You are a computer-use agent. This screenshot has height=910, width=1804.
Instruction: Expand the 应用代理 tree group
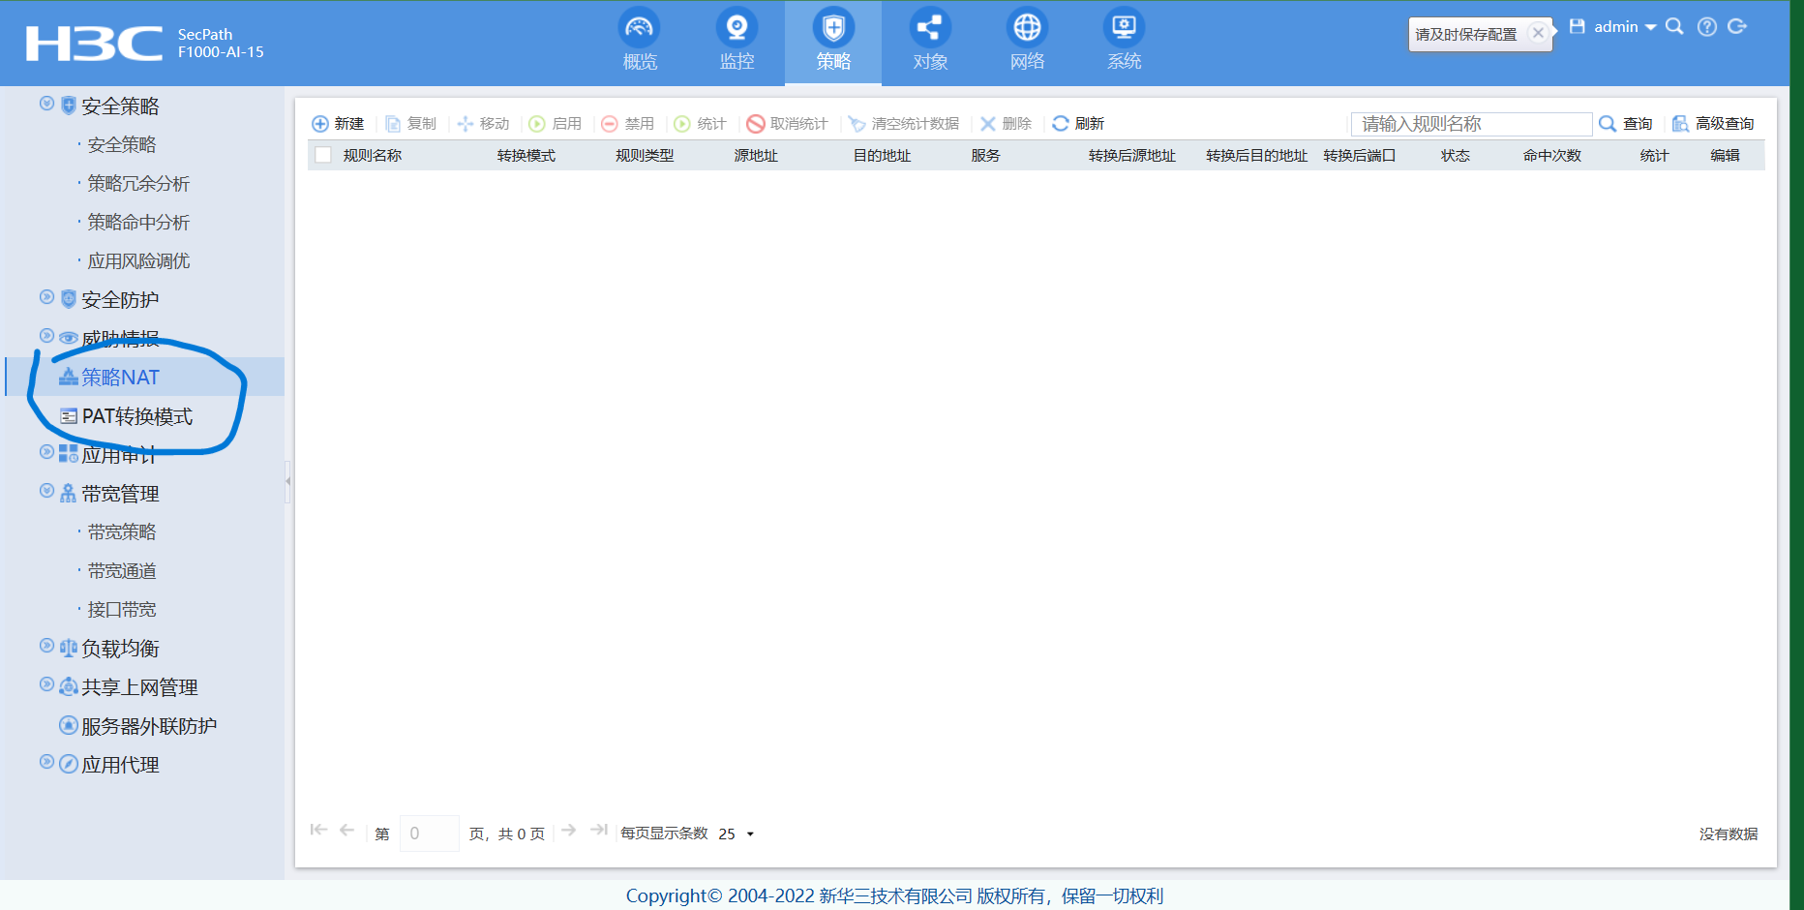point(46,762)
